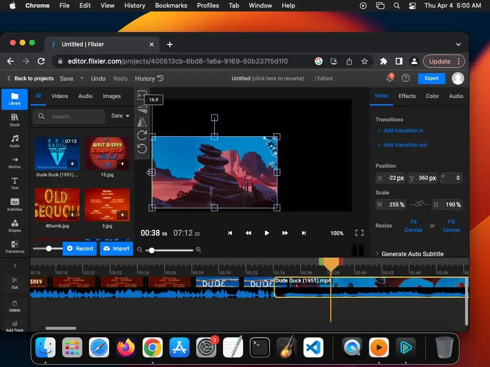The height and width of the screenshot is (367, 490).
Task: Click the Import button
Action: (x=117, y=248)
